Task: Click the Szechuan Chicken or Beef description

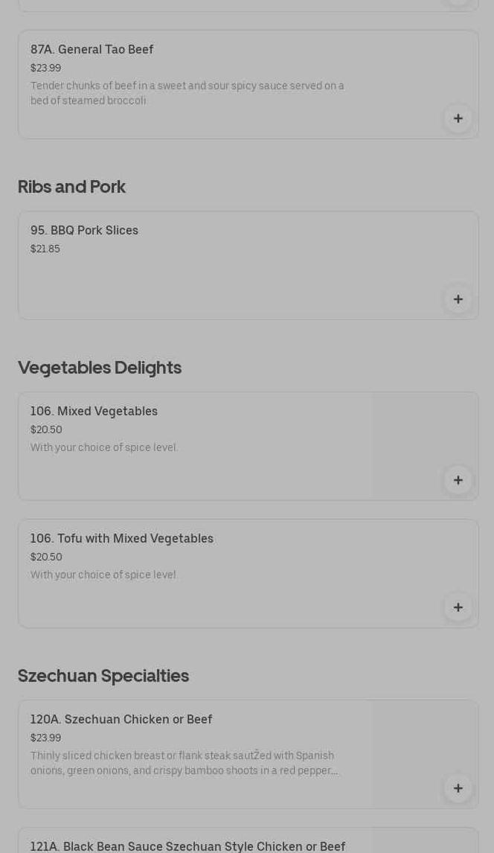Action: pyautogui.click(x=184, y=763)
